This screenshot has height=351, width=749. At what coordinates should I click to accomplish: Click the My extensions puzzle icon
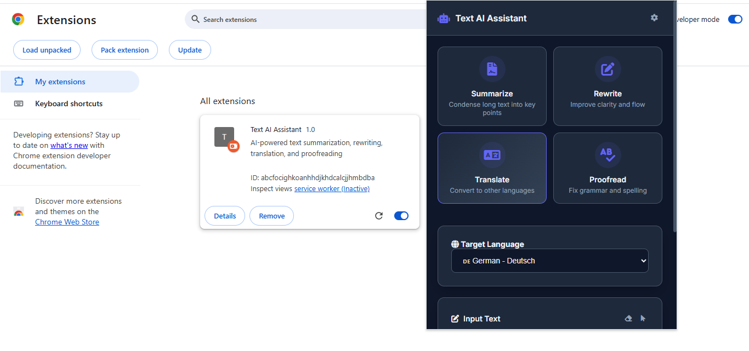click(19, 82)
